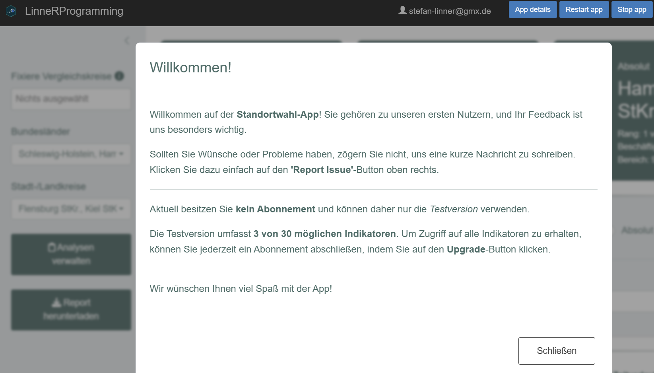Dismiss the welcome dialog with Schließen
The image size is (654, 373).
[556, 350]
